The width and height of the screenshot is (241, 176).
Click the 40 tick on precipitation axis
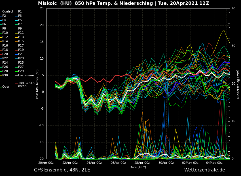point(233,9)
